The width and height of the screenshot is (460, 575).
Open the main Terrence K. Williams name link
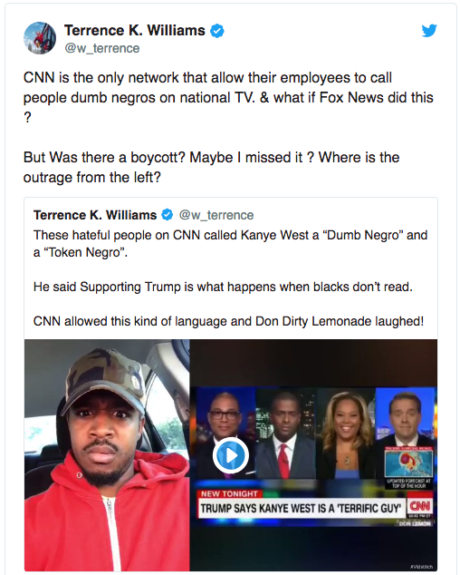coord(134,31)
